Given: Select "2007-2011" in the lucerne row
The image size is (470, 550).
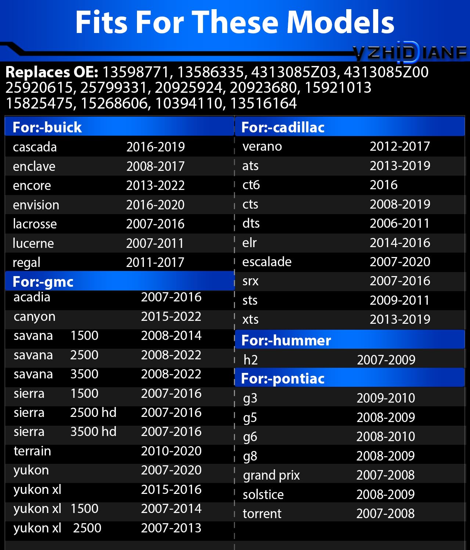Looking at the screenshot, I should (155, 243).
